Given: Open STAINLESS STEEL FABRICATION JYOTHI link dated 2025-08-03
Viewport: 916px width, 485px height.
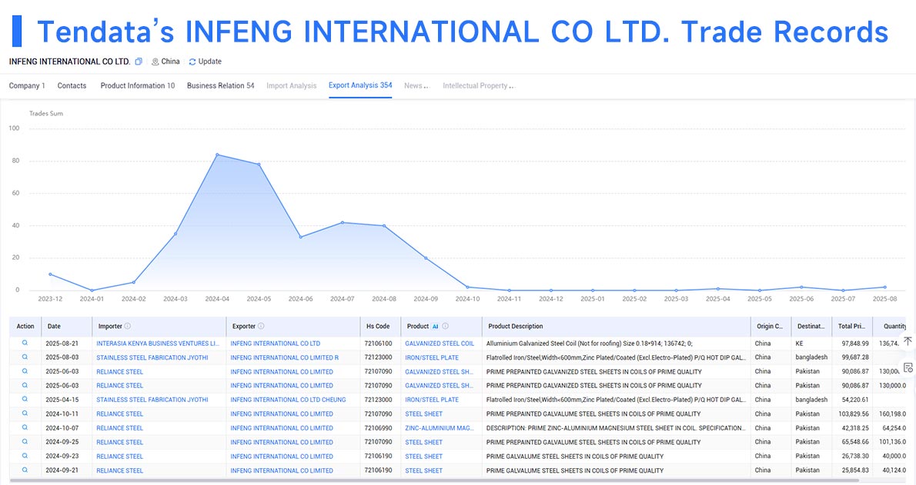Looking at the screenshot, I should (152, 357).
